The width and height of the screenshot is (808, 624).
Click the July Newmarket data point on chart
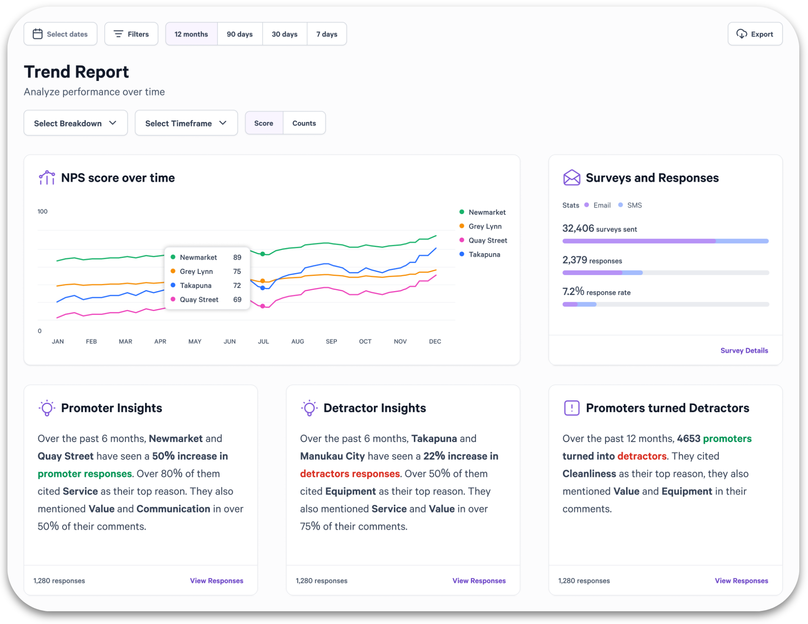[x=262, y=254]
